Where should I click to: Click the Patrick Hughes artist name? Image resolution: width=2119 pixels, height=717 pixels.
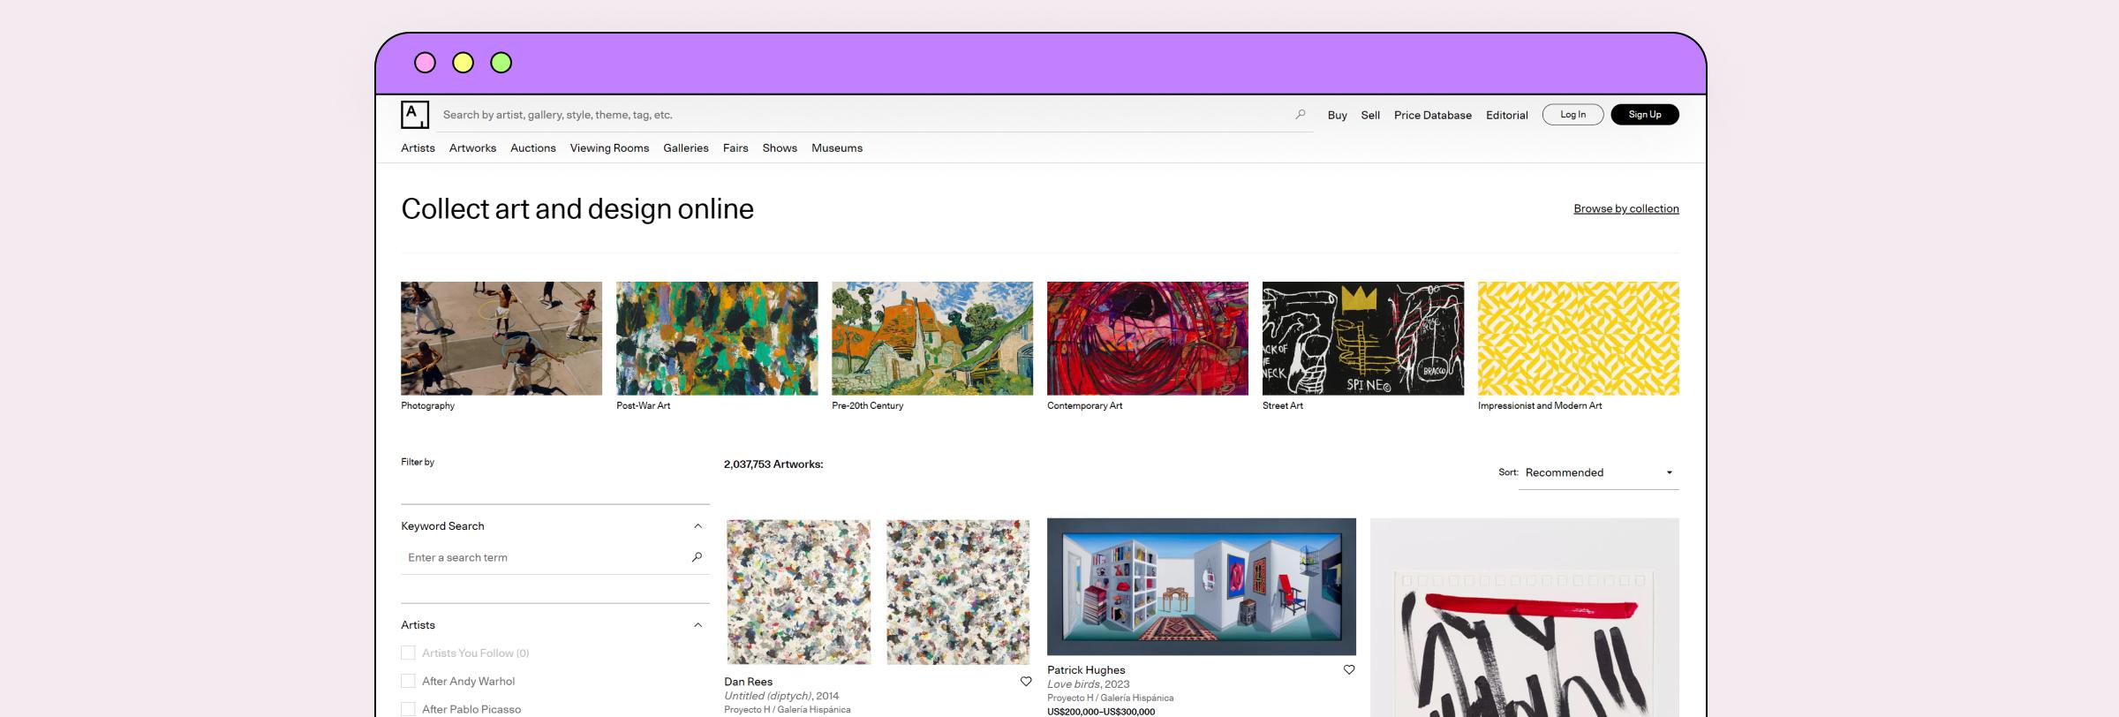1086,670
